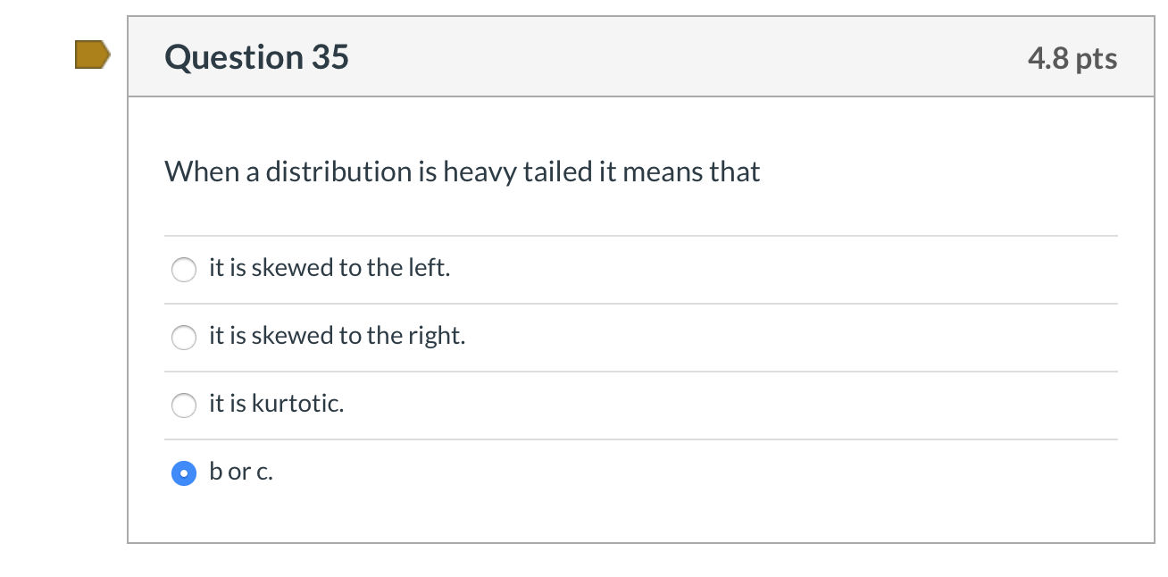The height and width of the screenshot is (577, 1168).
Task: Select the radio button for 'it is skewed to the left.'
Action: pyautogui.click(x=183, y=269)
